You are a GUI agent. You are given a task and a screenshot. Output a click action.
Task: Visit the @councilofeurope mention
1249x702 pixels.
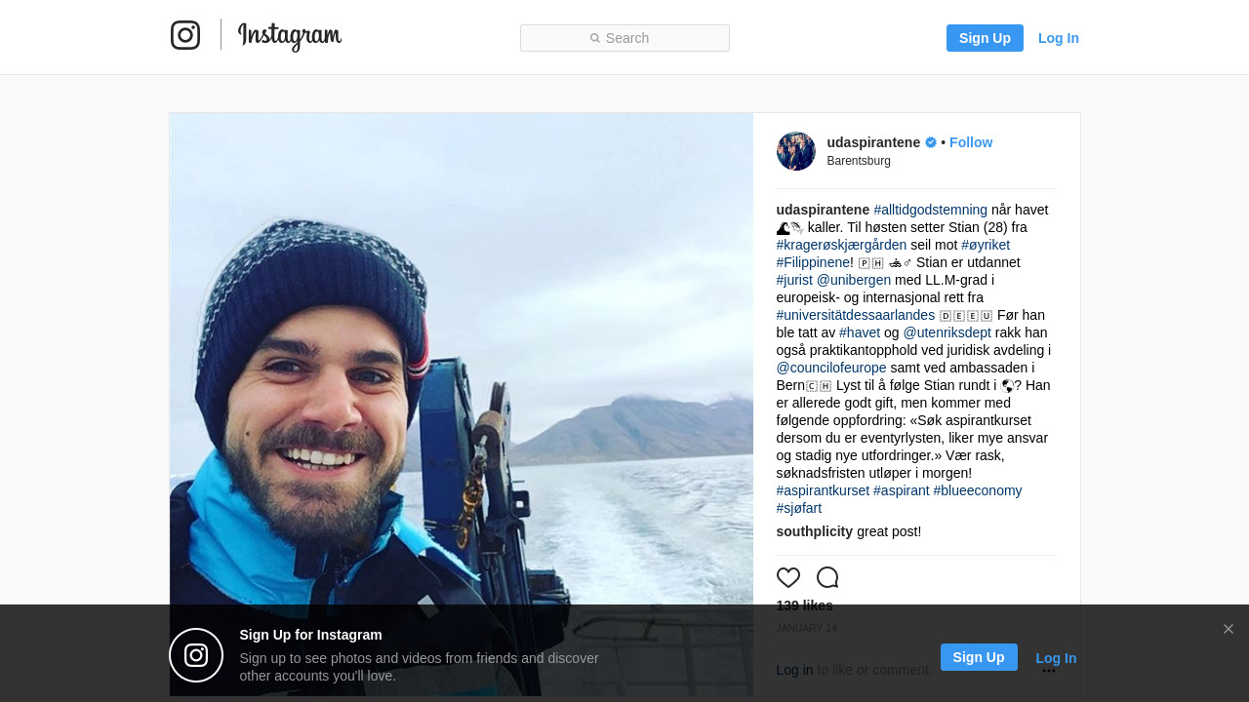(831, 368)
